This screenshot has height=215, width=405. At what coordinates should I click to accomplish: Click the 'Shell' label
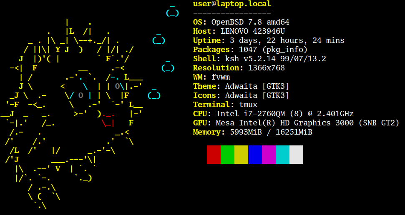(x=204, y=59)
